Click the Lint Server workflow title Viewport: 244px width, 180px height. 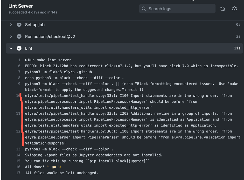pyautogui.click(x=21, y=6)
